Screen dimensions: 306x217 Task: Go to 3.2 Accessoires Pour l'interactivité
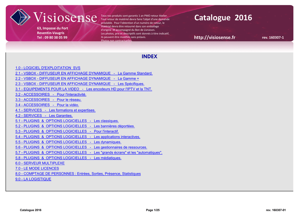[x=51, y=94]
